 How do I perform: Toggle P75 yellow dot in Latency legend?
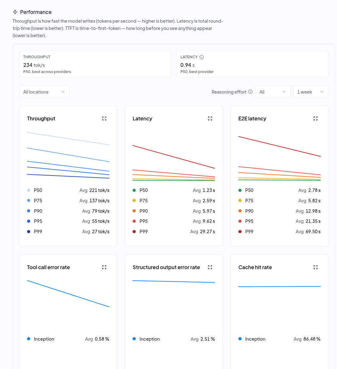point(134,200)
